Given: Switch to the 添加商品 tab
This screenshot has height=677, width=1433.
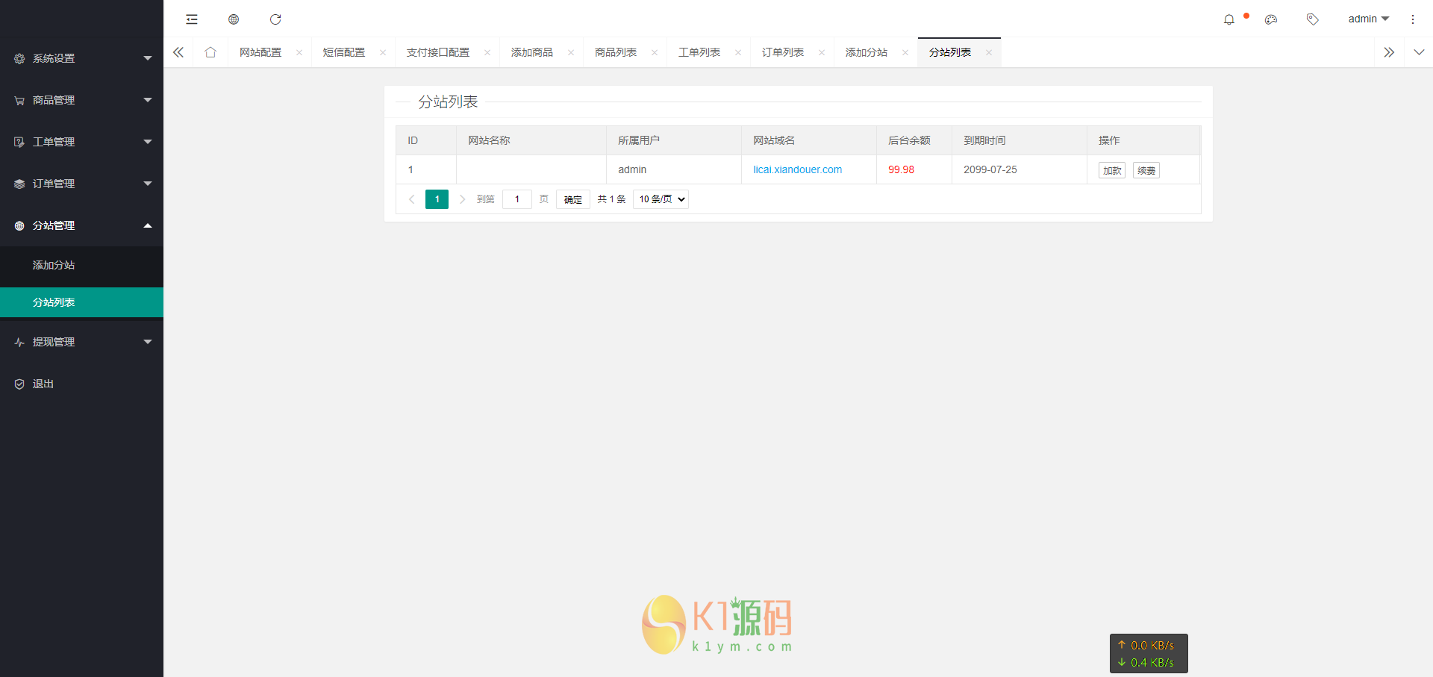Looking at the screenshot, I should pos(532,52).
